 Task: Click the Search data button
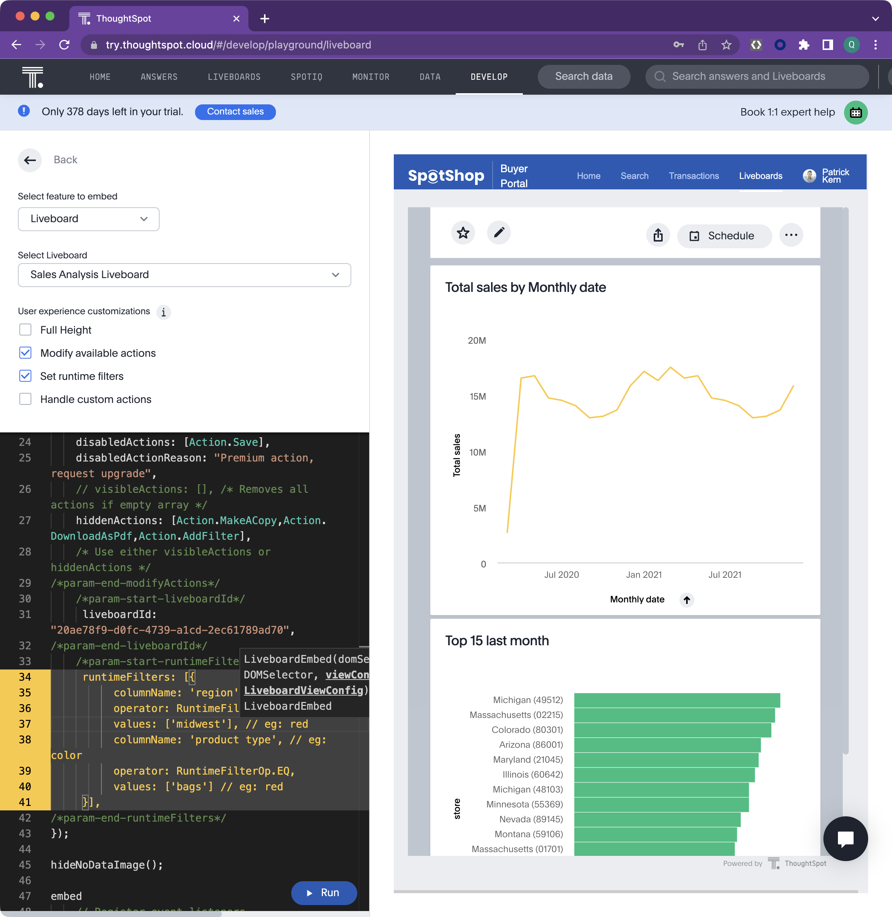tap(584, 76)
